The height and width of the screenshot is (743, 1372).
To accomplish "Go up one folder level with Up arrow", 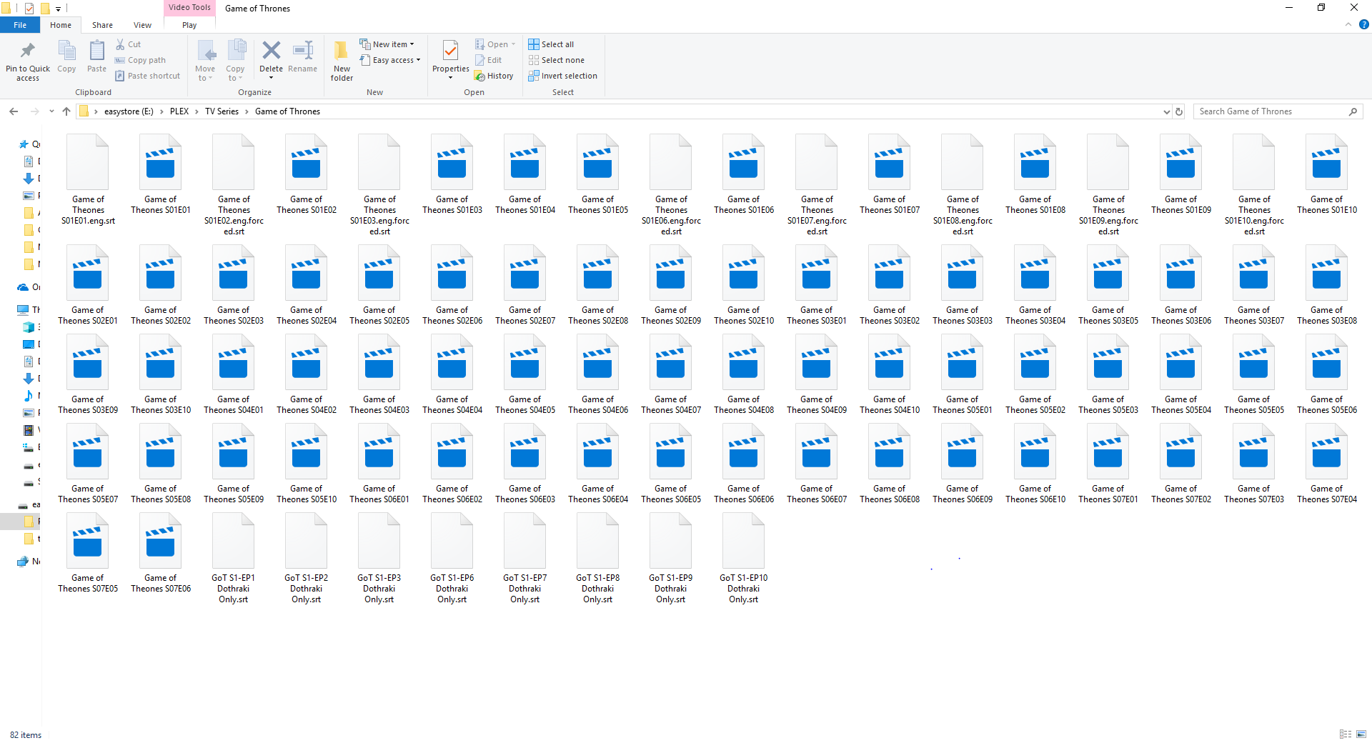I will (x=66, y=111).
